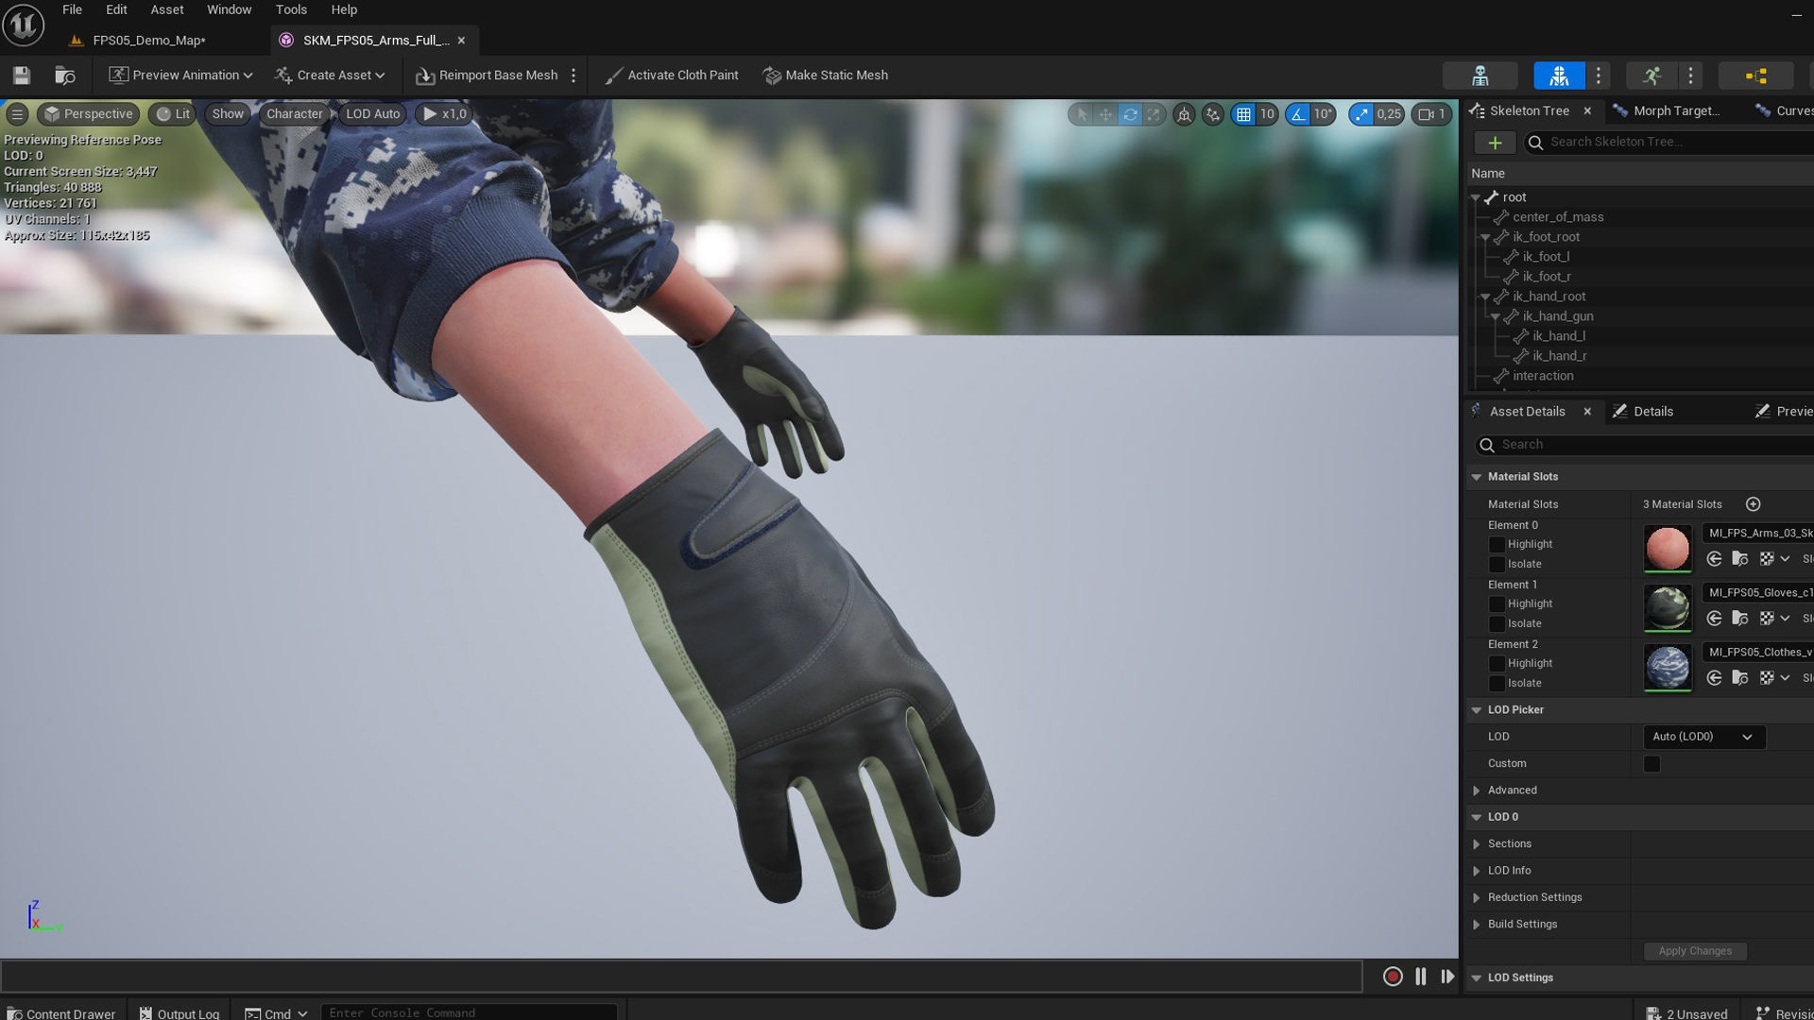Click Browse to asset in Content Browser icon
This screenshot has width=1814, height=1020.
[65, 76]
